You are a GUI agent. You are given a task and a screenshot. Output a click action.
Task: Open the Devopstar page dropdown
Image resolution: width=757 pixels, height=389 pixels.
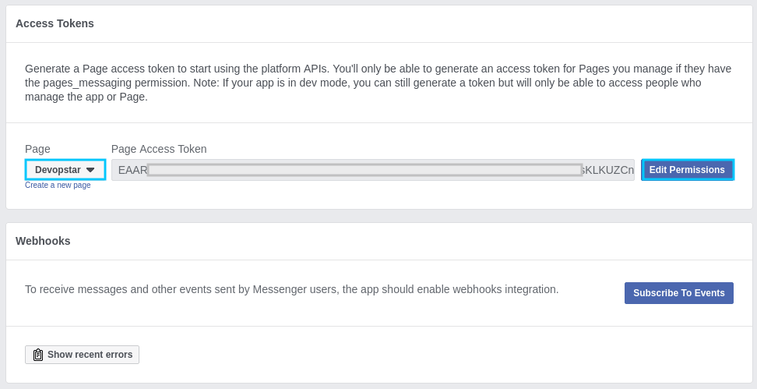(65, 170)
